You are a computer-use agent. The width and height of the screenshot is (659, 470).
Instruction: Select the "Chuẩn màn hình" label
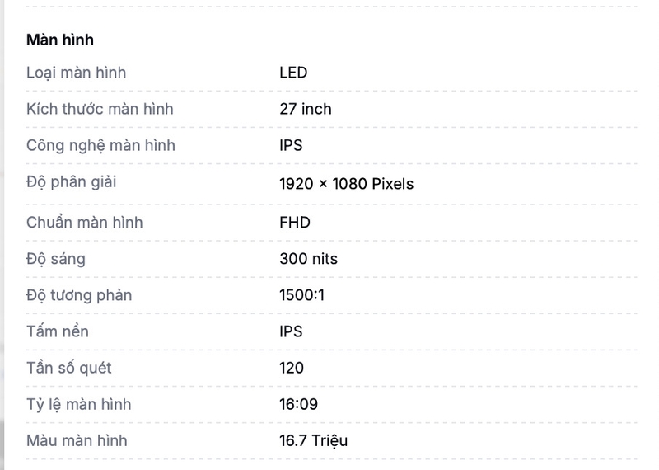[85, 222]
